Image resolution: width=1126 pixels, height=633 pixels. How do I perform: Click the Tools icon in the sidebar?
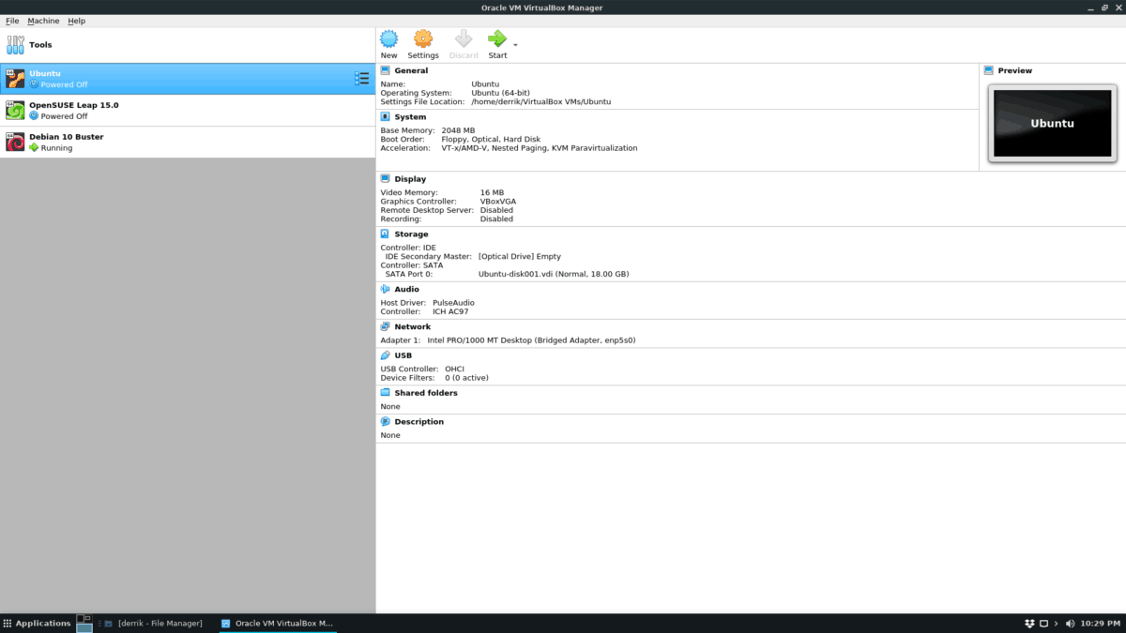tap(16, 44)
